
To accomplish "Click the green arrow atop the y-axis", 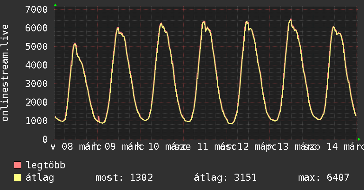I will [x=55, y=5].
